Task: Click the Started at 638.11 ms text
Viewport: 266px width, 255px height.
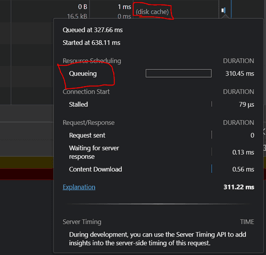Action: click(91, 42)
